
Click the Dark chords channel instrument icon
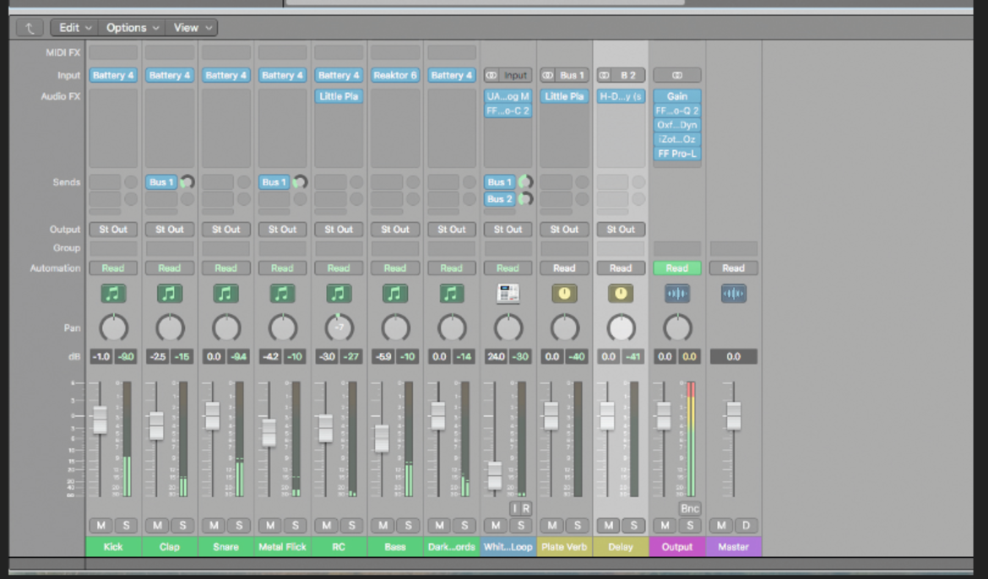[451, 294]
